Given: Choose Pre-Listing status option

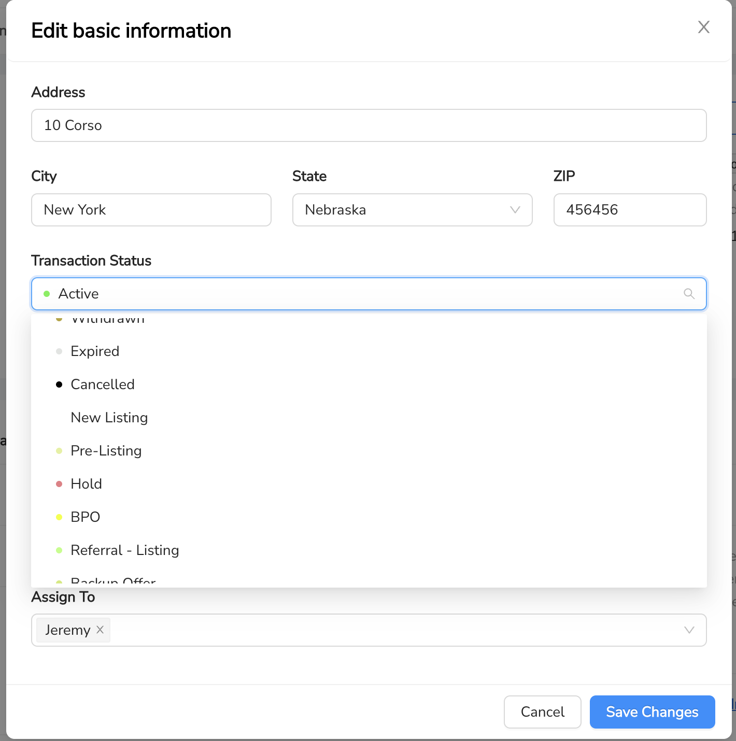Looking at the screenshot, I should click(369, 451).
